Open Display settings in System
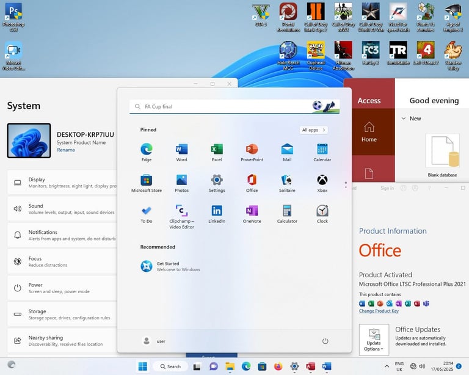The image size is (469, 375). 62,183
